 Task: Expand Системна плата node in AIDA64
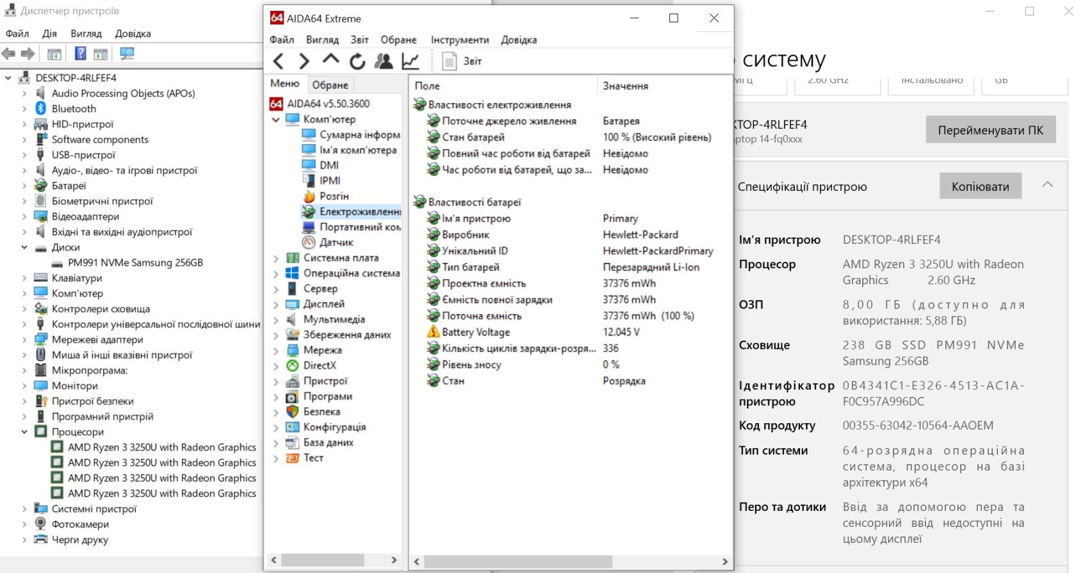pyautogui.click(x=276, y=258)
